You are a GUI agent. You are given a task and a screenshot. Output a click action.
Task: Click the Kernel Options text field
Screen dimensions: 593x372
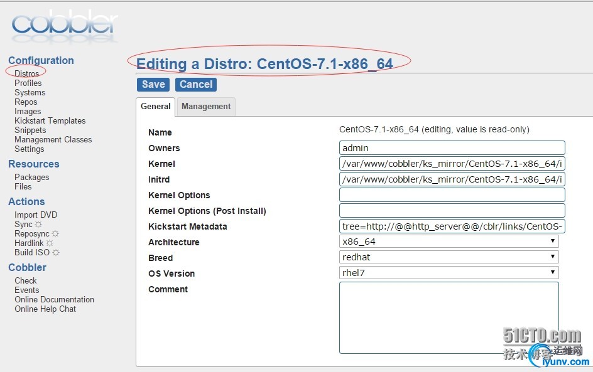(452, 195)
